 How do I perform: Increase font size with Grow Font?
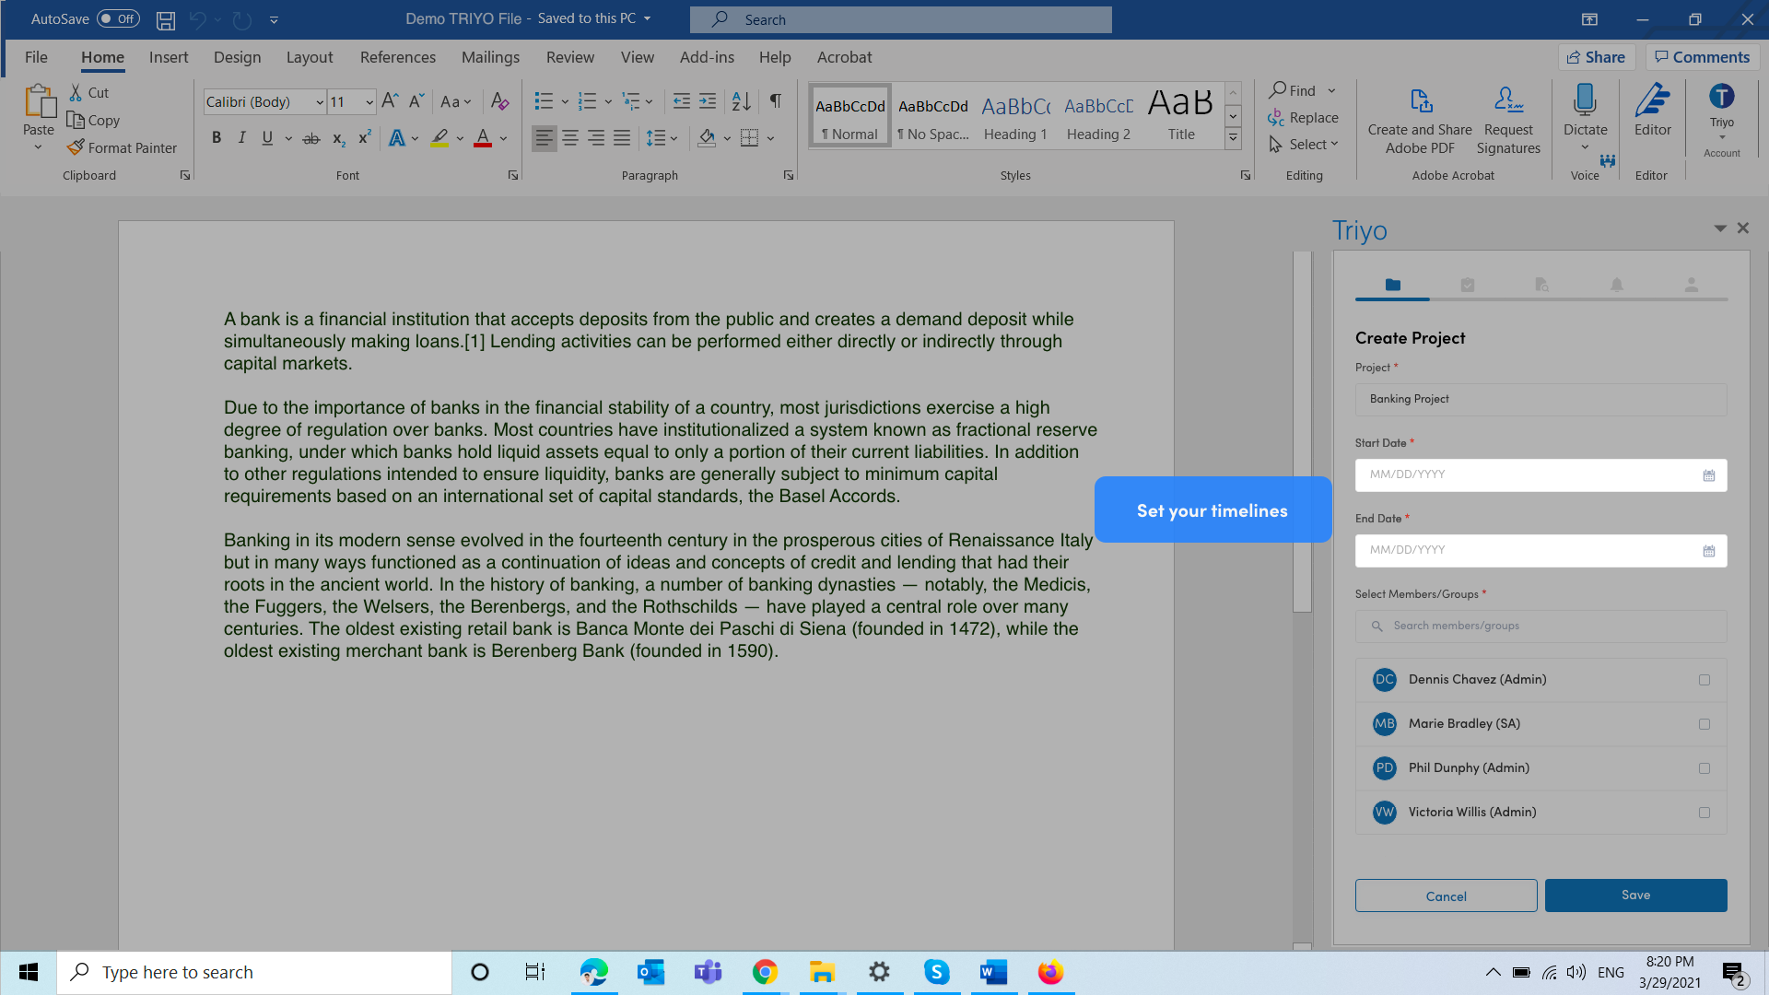click(x=390, y=101)
